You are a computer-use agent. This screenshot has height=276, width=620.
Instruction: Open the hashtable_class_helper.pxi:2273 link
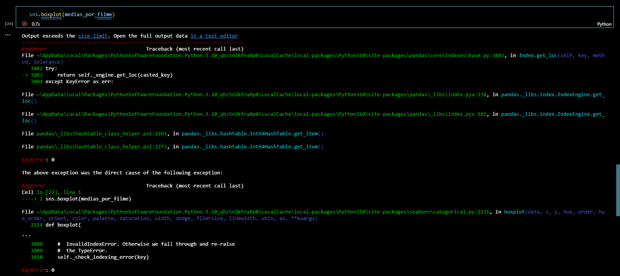(x=102, y=146)
